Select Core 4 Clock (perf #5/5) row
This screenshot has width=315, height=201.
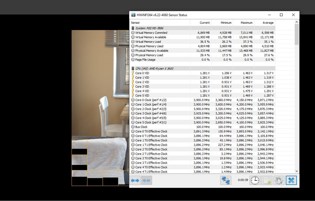coord(202,118)
